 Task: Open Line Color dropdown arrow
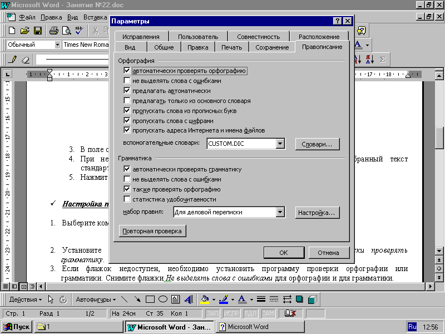[233, 299]
